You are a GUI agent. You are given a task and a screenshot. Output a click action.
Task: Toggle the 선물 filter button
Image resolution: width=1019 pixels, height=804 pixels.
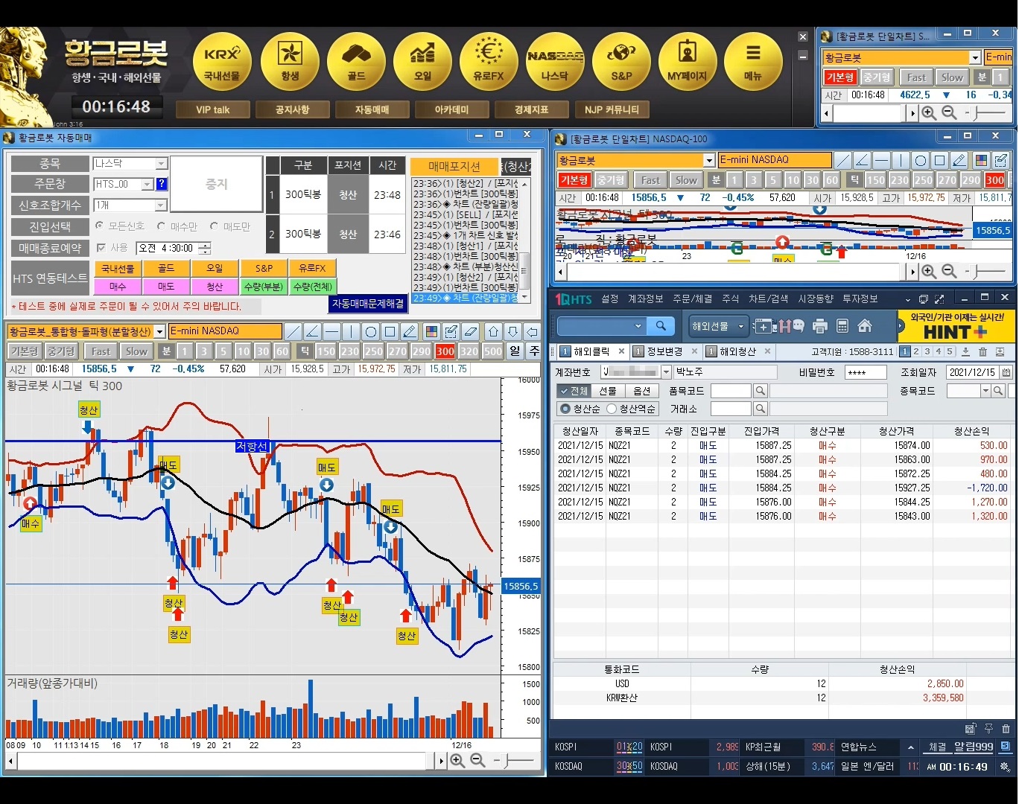point(608,391)
